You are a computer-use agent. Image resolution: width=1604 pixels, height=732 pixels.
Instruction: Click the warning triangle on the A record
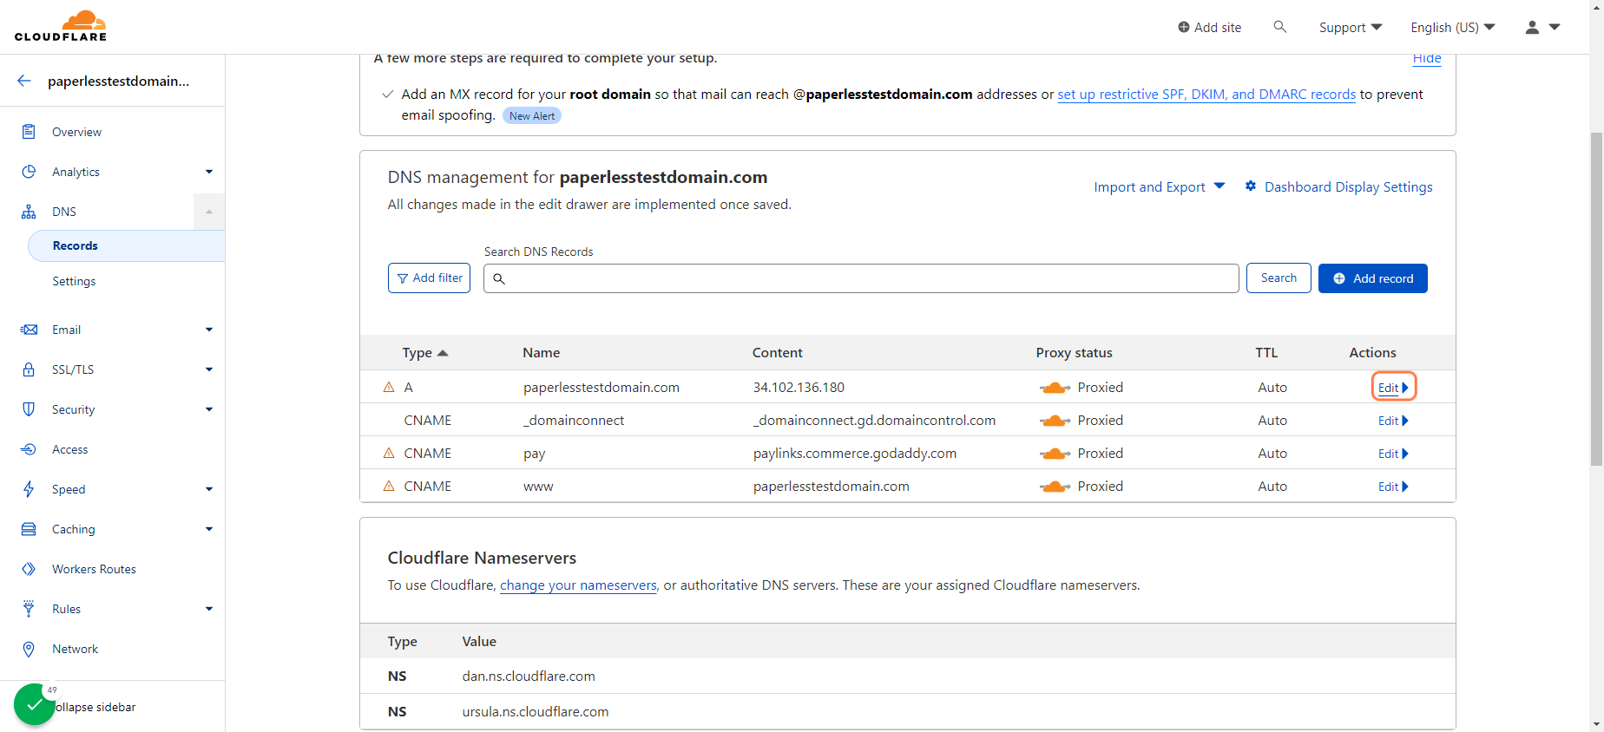click(389, 387)
